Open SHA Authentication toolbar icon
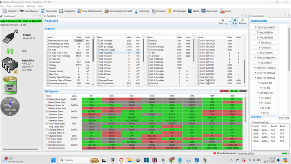The width and height of the screenshot is (291, 164). pos(79,11)
